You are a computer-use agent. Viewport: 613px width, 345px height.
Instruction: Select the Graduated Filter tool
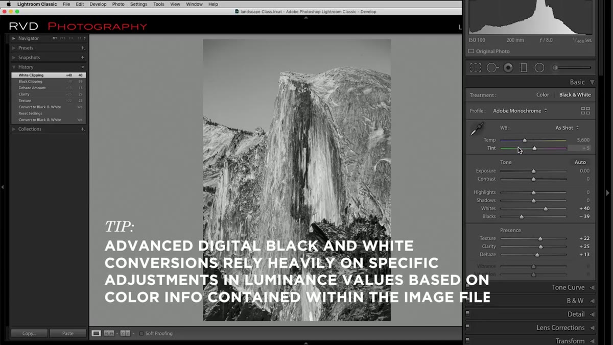pos(524,68)
